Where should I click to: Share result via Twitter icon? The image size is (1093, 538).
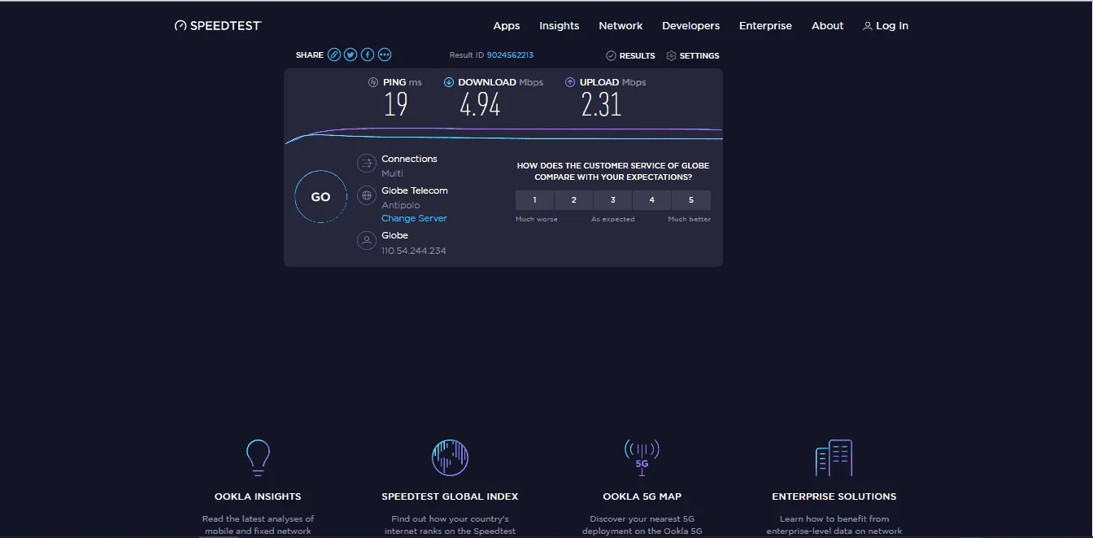[351, 55]
